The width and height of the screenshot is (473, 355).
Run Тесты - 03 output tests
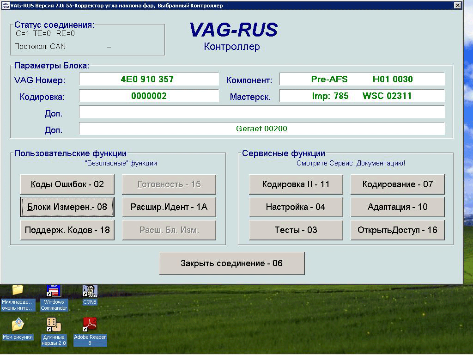(x=296, y=230)
